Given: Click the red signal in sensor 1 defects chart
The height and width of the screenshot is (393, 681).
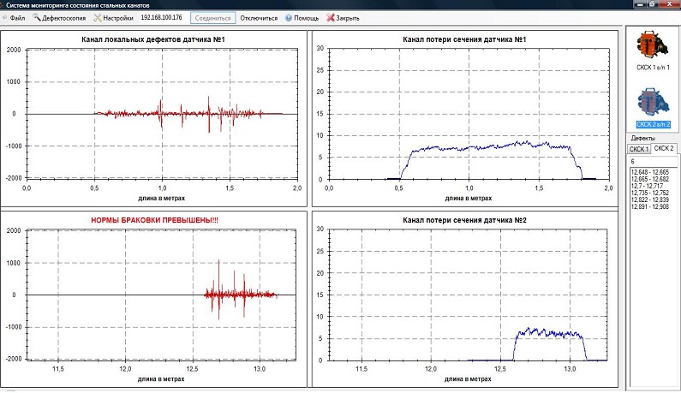Looking at the screenshot, I should point(189,114).
